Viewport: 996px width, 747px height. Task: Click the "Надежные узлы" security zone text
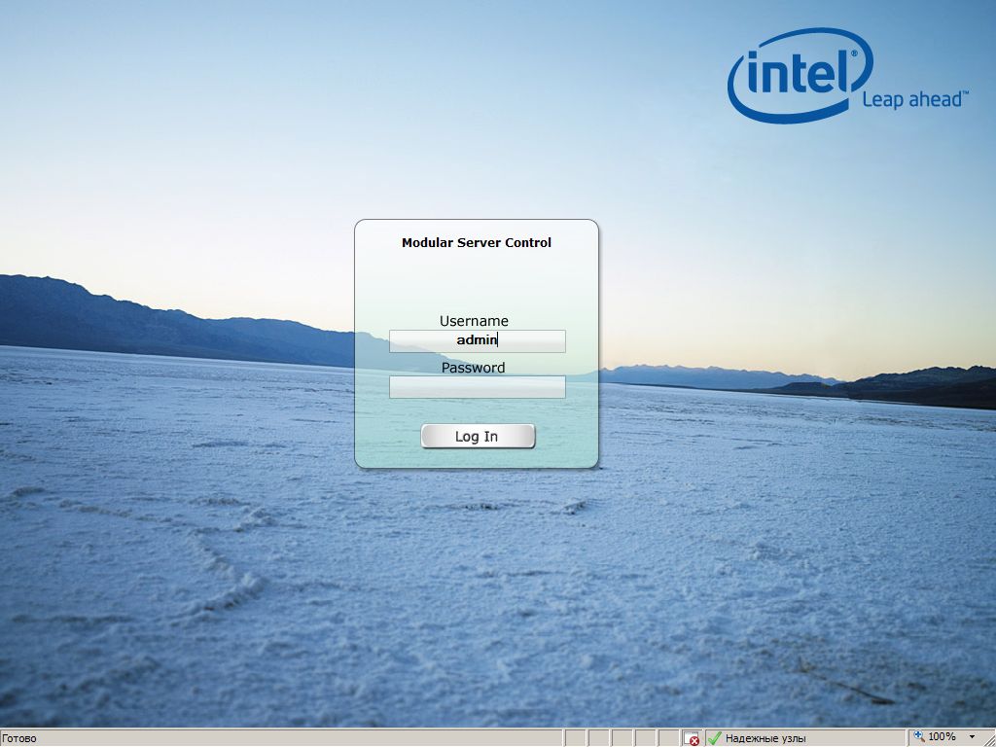pyautogui.click(x=765, y=738)
